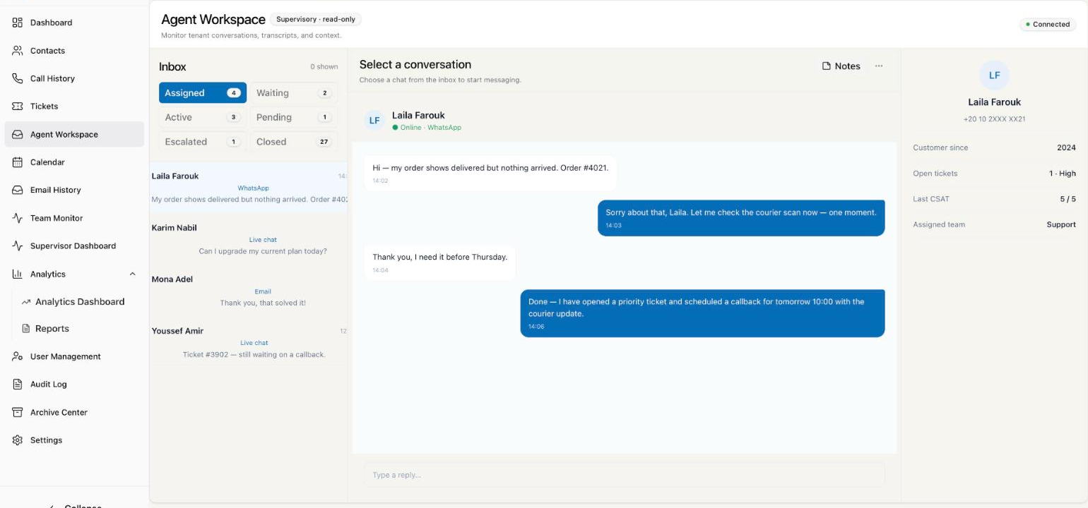This screenshot has height=508, width=1088.
Task: Open Archive Center page
Action: [x=74, y=412]
